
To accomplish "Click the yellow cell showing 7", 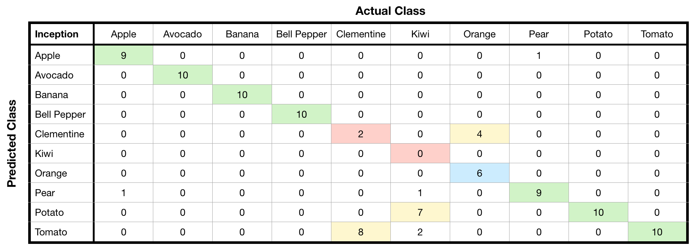I will 420,212.
